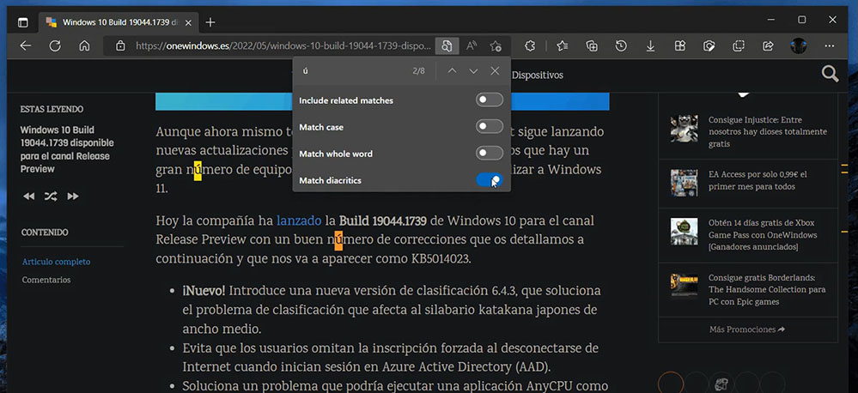858x393 pixels.
Task: Open Más Promociones link
Action: click(x=747, y=330)
